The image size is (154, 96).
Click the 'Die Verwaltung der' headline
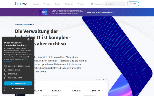[37, 31]
